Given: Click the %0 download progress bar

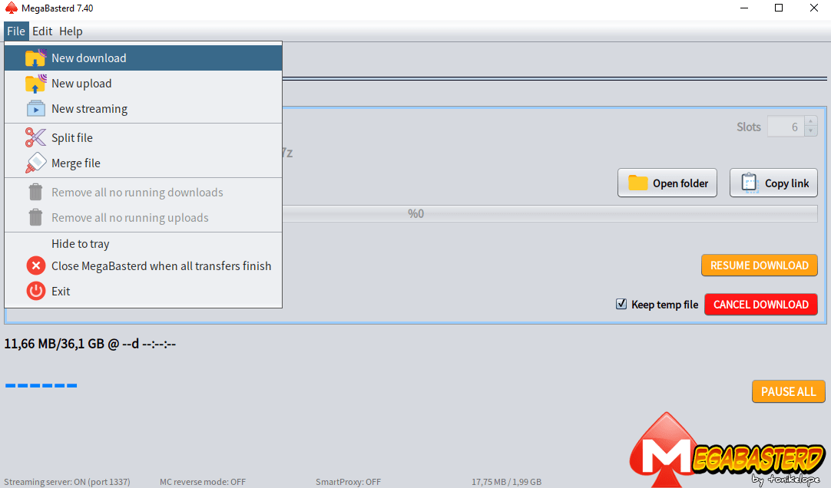Looking at the screenshot, I should click(550, 213).
